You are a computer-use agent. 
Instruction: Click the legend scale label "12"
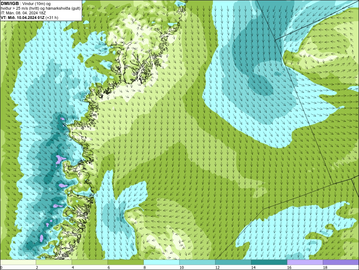click(x=217, y=267)
